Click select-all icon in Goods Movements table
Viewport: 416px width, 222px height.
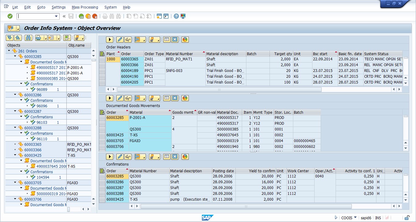tap(102, 113)
